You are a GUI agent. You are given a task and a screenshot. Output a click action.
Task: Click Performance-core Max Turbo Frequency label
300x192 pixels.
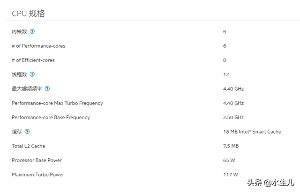tap(57, 103)
